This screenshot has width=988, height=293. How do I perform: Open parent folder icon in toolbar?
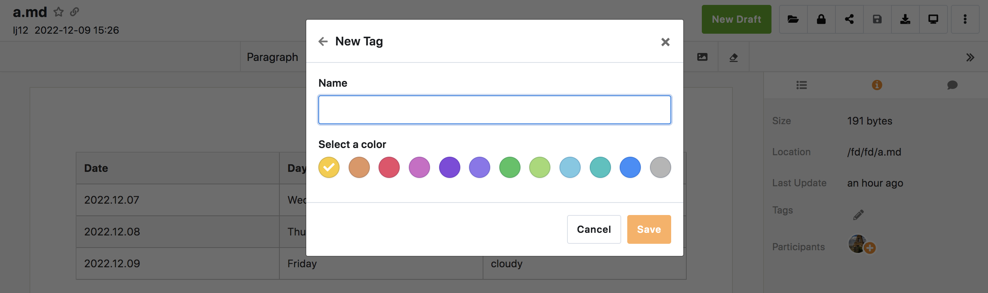pos(793,19)
